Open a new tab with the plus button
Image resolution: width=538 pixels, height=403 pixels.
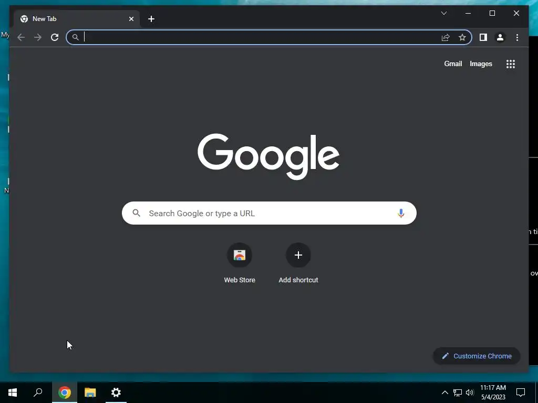[x=151, y=19]
